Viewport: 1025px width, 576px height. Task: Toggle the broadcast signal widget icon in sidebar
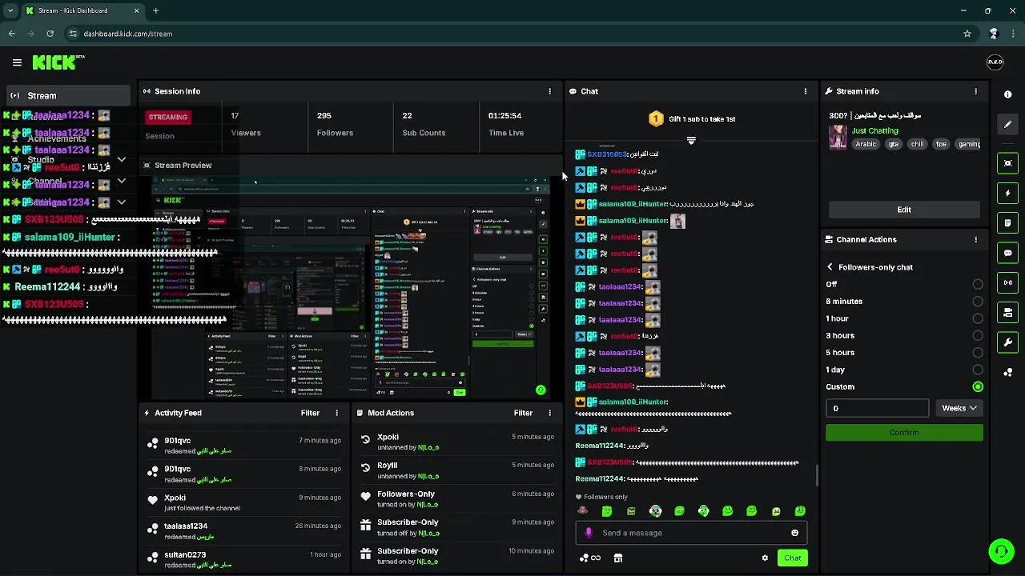point(1007,282)
